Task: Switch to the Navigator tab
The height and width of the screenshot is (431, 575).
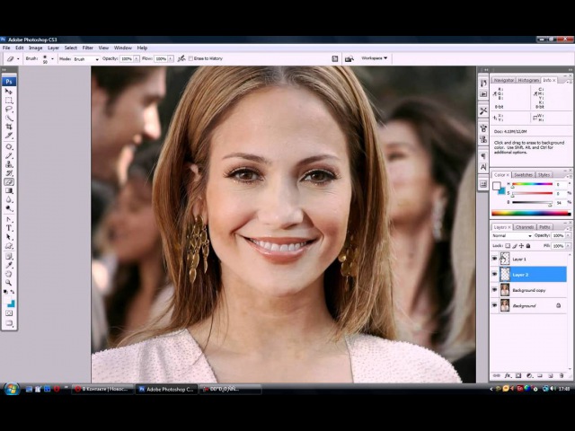Action: (503, 80)
